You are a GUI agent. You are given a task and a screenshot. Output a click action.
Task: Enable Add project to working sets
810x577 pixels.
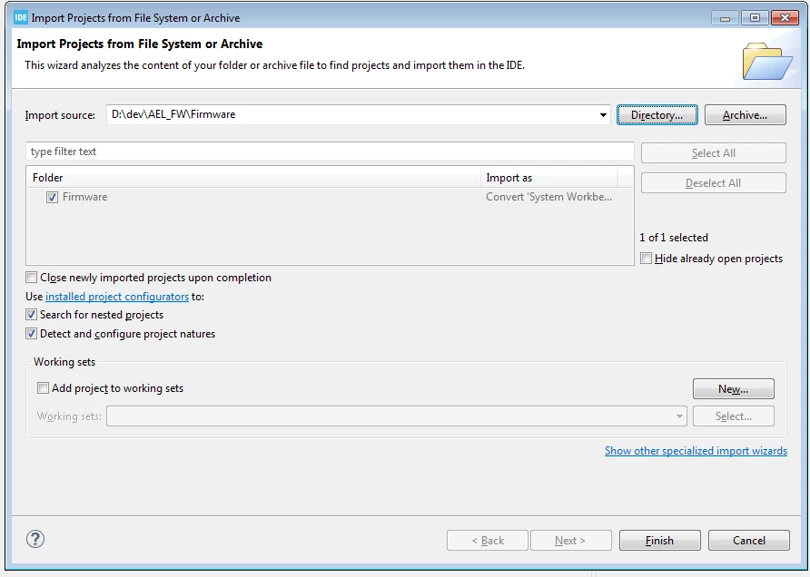pyautogui.click(x=44, y=388)
